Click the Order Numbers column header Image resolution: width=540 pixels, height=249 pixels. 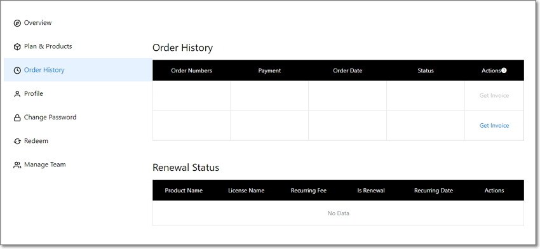pyautogui.click(x=191, y=71)
